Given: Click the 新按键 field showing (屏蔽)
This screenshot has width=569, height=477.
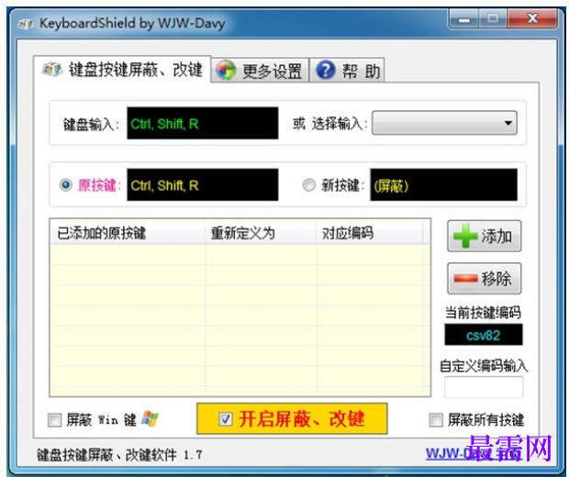Looking at the screenshot, I should coord(444,184).
